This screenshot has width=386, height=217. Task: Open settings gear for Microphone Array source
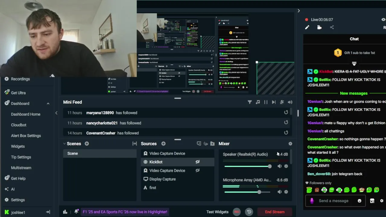[x=286, y=192]
